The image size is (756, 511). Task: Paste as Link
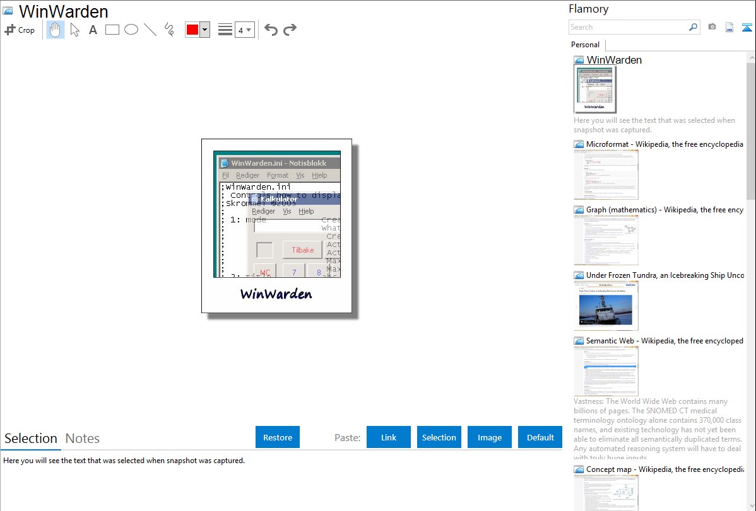[389, 437]
